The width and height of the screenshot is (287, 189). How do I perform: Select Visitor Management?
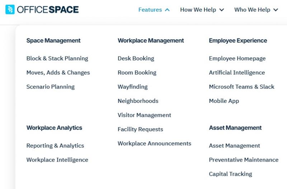(145, 115)
